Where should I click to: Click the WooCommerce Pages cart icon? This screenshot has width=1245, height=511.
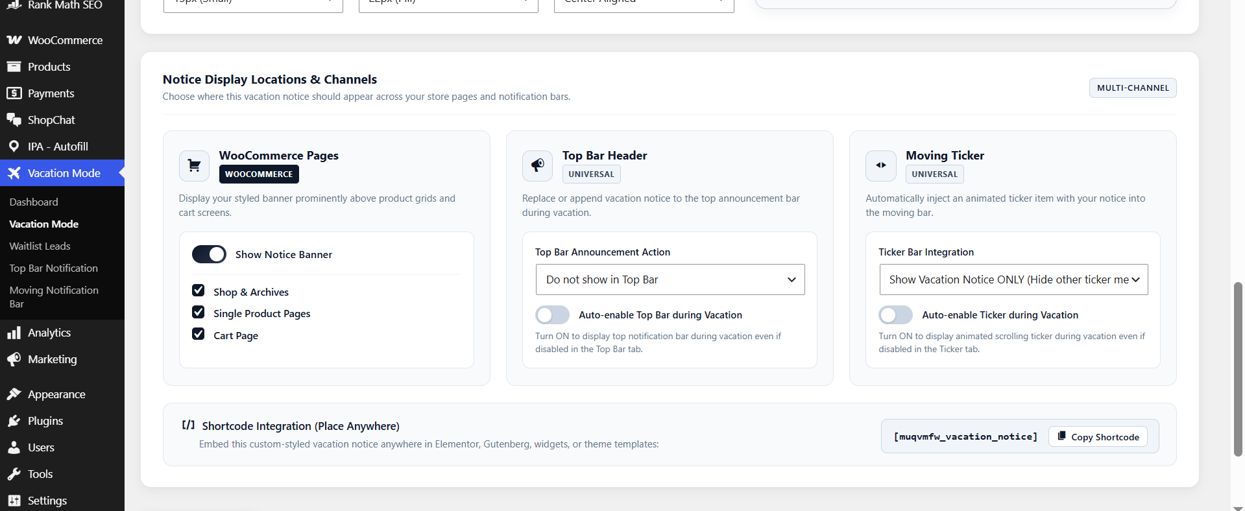click(194, 166)
